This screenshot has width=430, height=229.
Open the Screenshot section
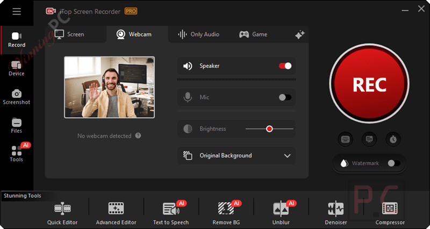pos(17,97)
